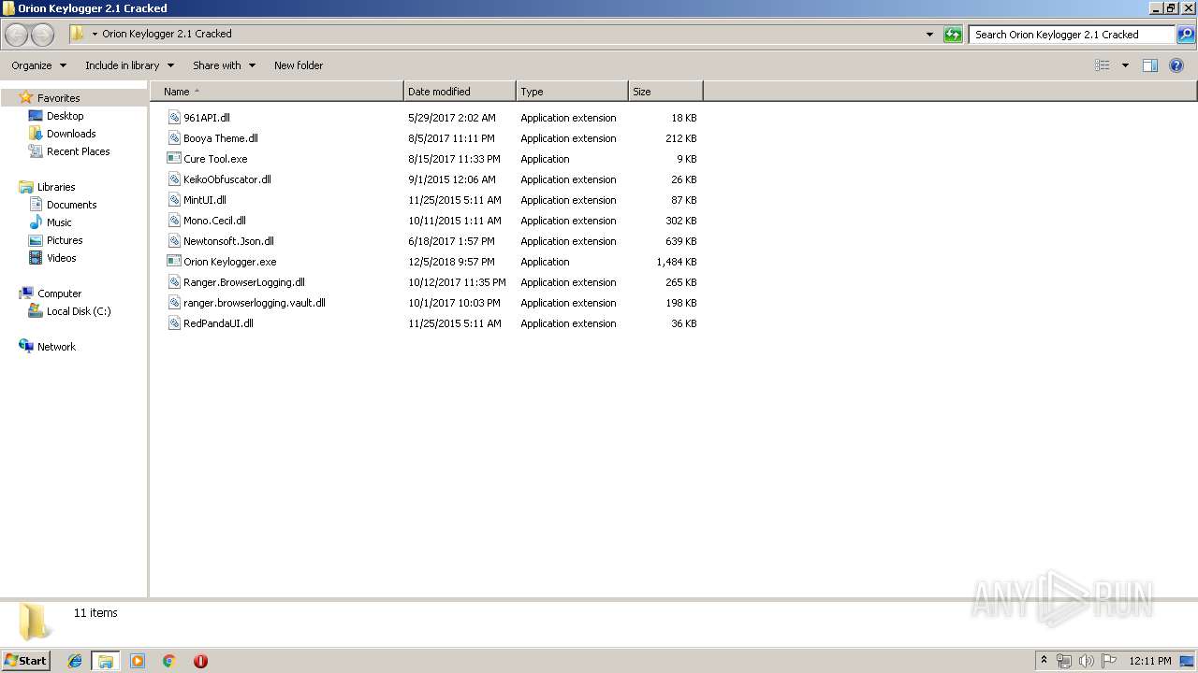Sort by the Type column header
The image size is (1198, 673).
click(x=572, y=92)
